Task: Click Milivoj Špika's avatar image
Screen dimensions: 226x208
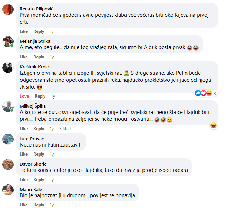Action: (x=8, y=107)
